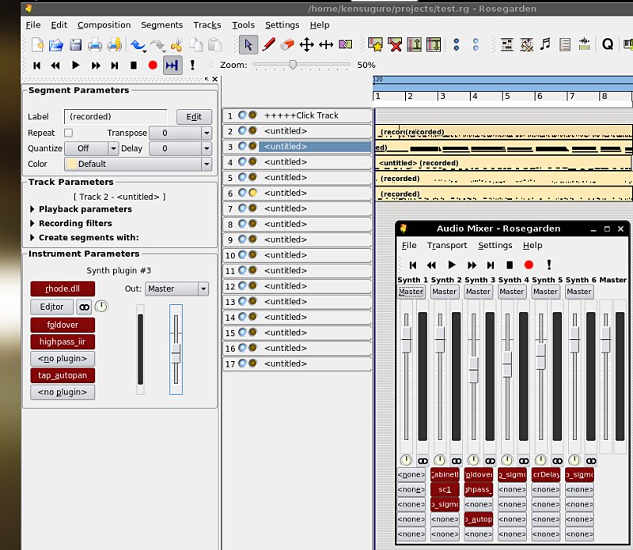The width and height of the screenshot is (633, 550).
Task: Toggle mute LED on track 10
Action: (x=242, y=254)
